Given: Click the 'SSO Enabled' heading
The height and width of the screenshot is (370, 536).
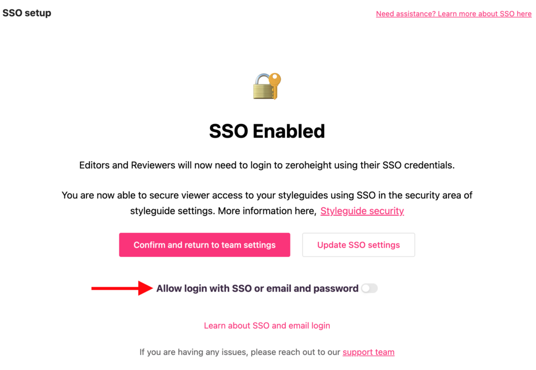Looking at the screenshot, I should 267,131.
